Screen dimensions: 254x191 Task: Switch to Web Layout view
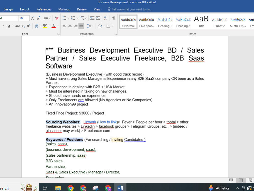(x=250, y=180)
